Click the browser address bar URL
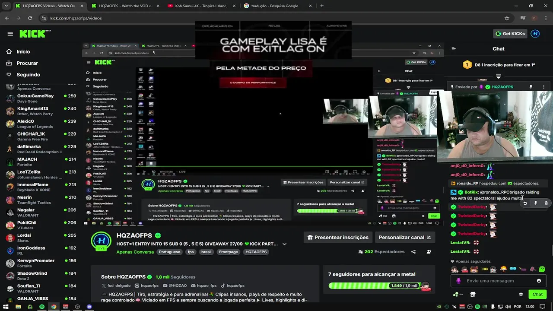The width and height of the screenshot is (553, 311). tap(76, 18)
